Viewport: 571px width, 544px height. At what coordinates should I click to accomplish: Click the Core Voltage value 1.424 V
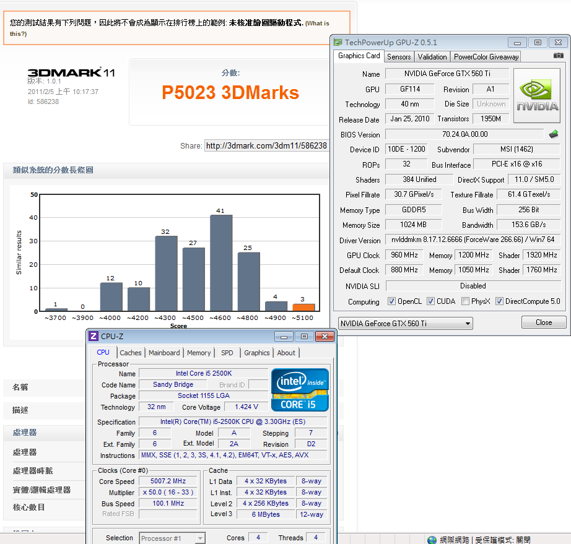pyautogui.click(x=246, y=407)
